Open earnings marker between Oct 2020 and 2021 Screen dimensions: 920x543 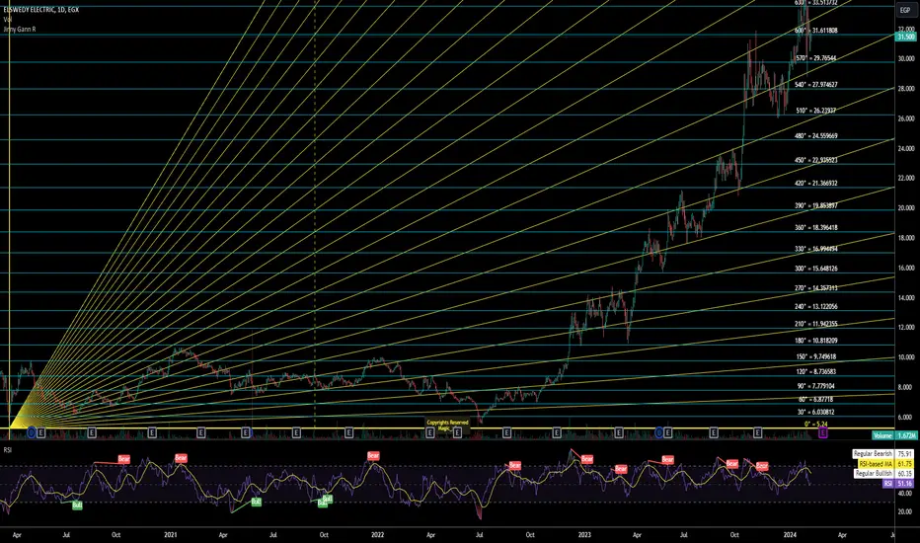click(x=152, y=432)
